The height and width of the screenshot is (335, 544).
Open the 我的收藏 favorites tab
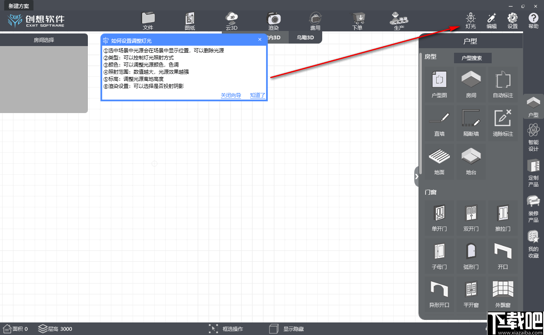(x=534, y=245)
